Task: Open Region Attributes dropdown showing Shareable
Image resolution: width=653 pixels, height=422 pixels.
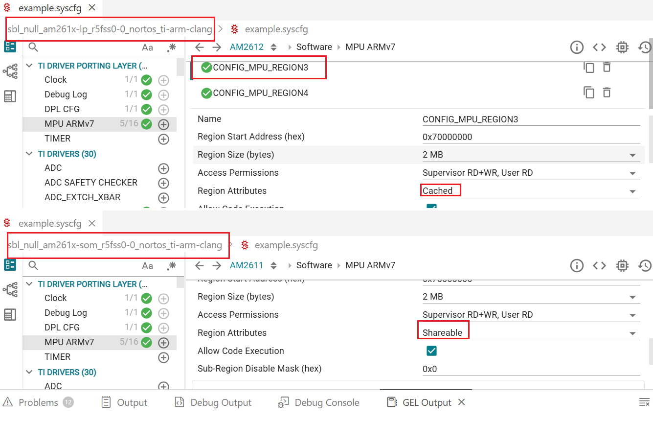Action: pyautogui.click(x=531, y=333)
